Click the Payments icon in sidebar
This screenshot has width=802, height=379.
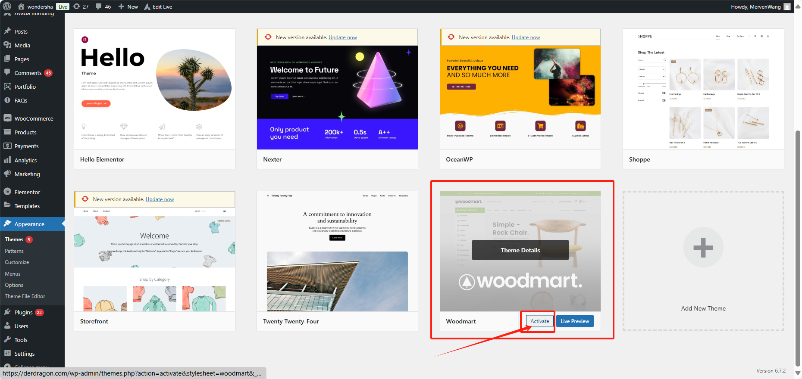(7, 146)
